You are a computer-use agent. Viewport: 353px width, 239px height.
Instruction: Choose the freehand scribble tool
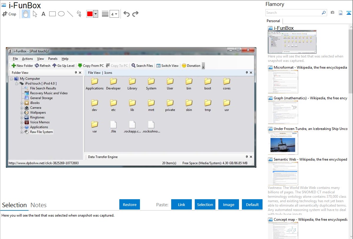(x=79, y=14)
